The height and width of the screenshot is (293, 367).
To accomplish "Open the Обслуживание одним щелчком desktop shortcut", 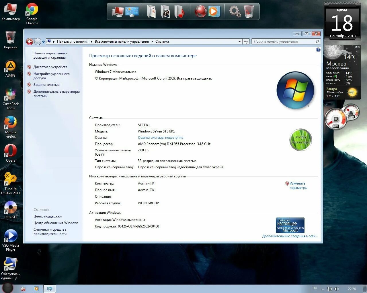I will click(11, 269).
